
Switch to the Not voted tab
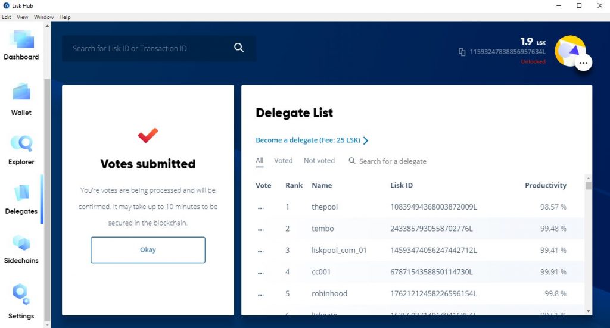[319, 161]
